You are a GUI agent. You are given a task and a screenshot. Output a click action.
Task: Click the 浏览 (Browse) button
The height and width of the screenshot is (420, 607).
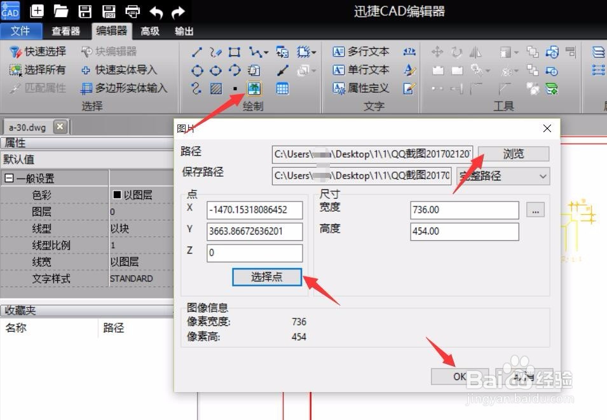point(514,154)
